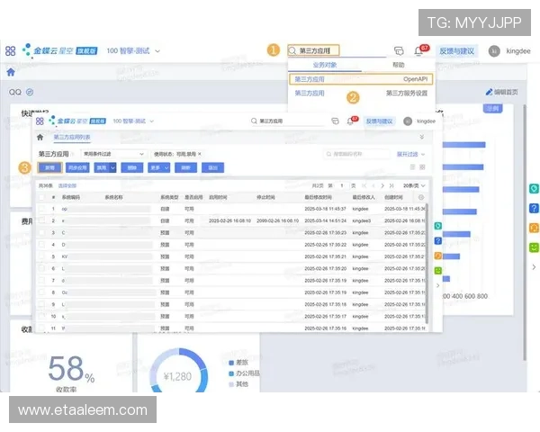Go to the previous page arrow in pagination
This screenshot has width=540, height=432.
point(373,185)
